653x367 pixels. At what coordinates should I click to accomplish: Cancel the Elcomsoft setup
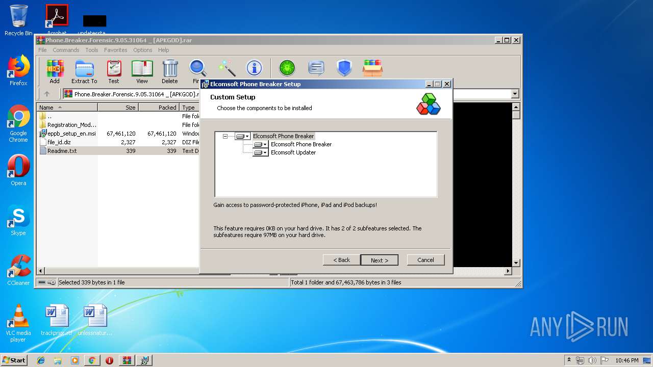pyautogui.click(x=425, y=260)
